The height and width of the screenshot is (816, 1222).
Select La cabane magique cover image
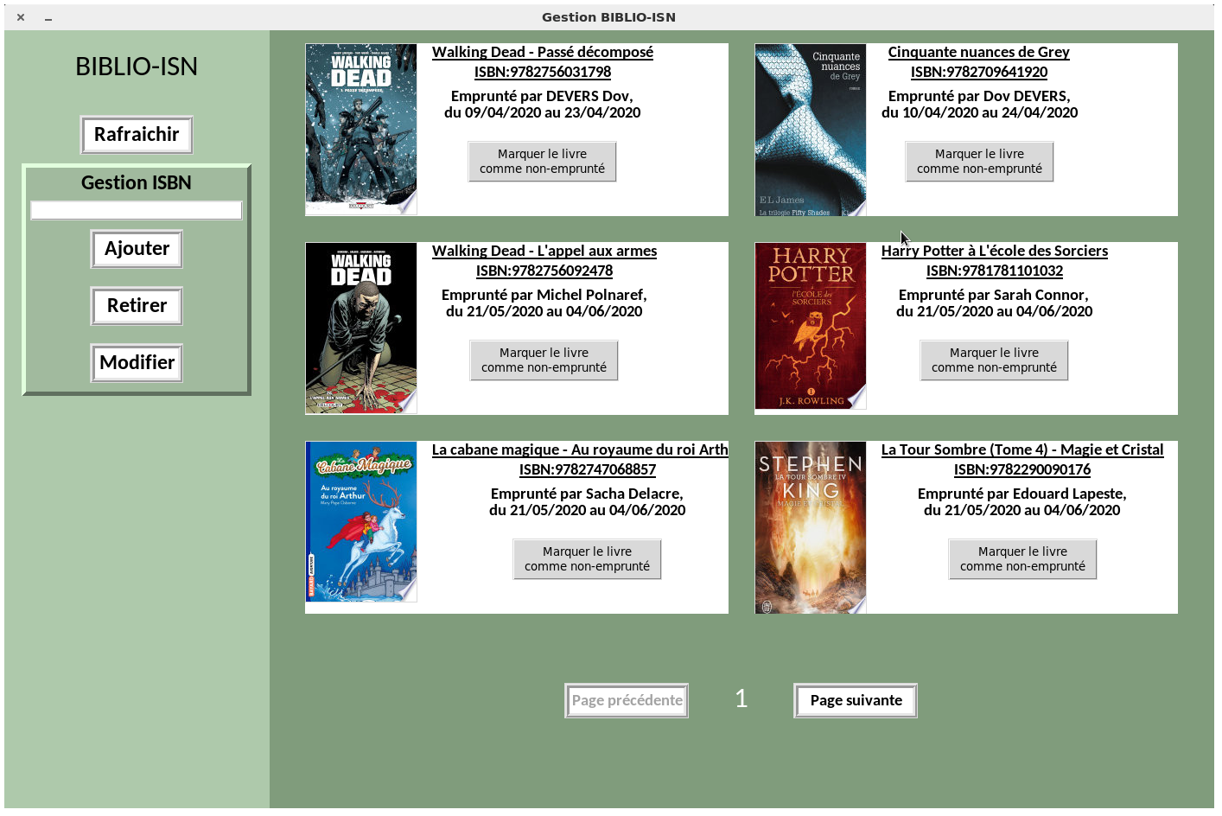click(x=361, y=522)
